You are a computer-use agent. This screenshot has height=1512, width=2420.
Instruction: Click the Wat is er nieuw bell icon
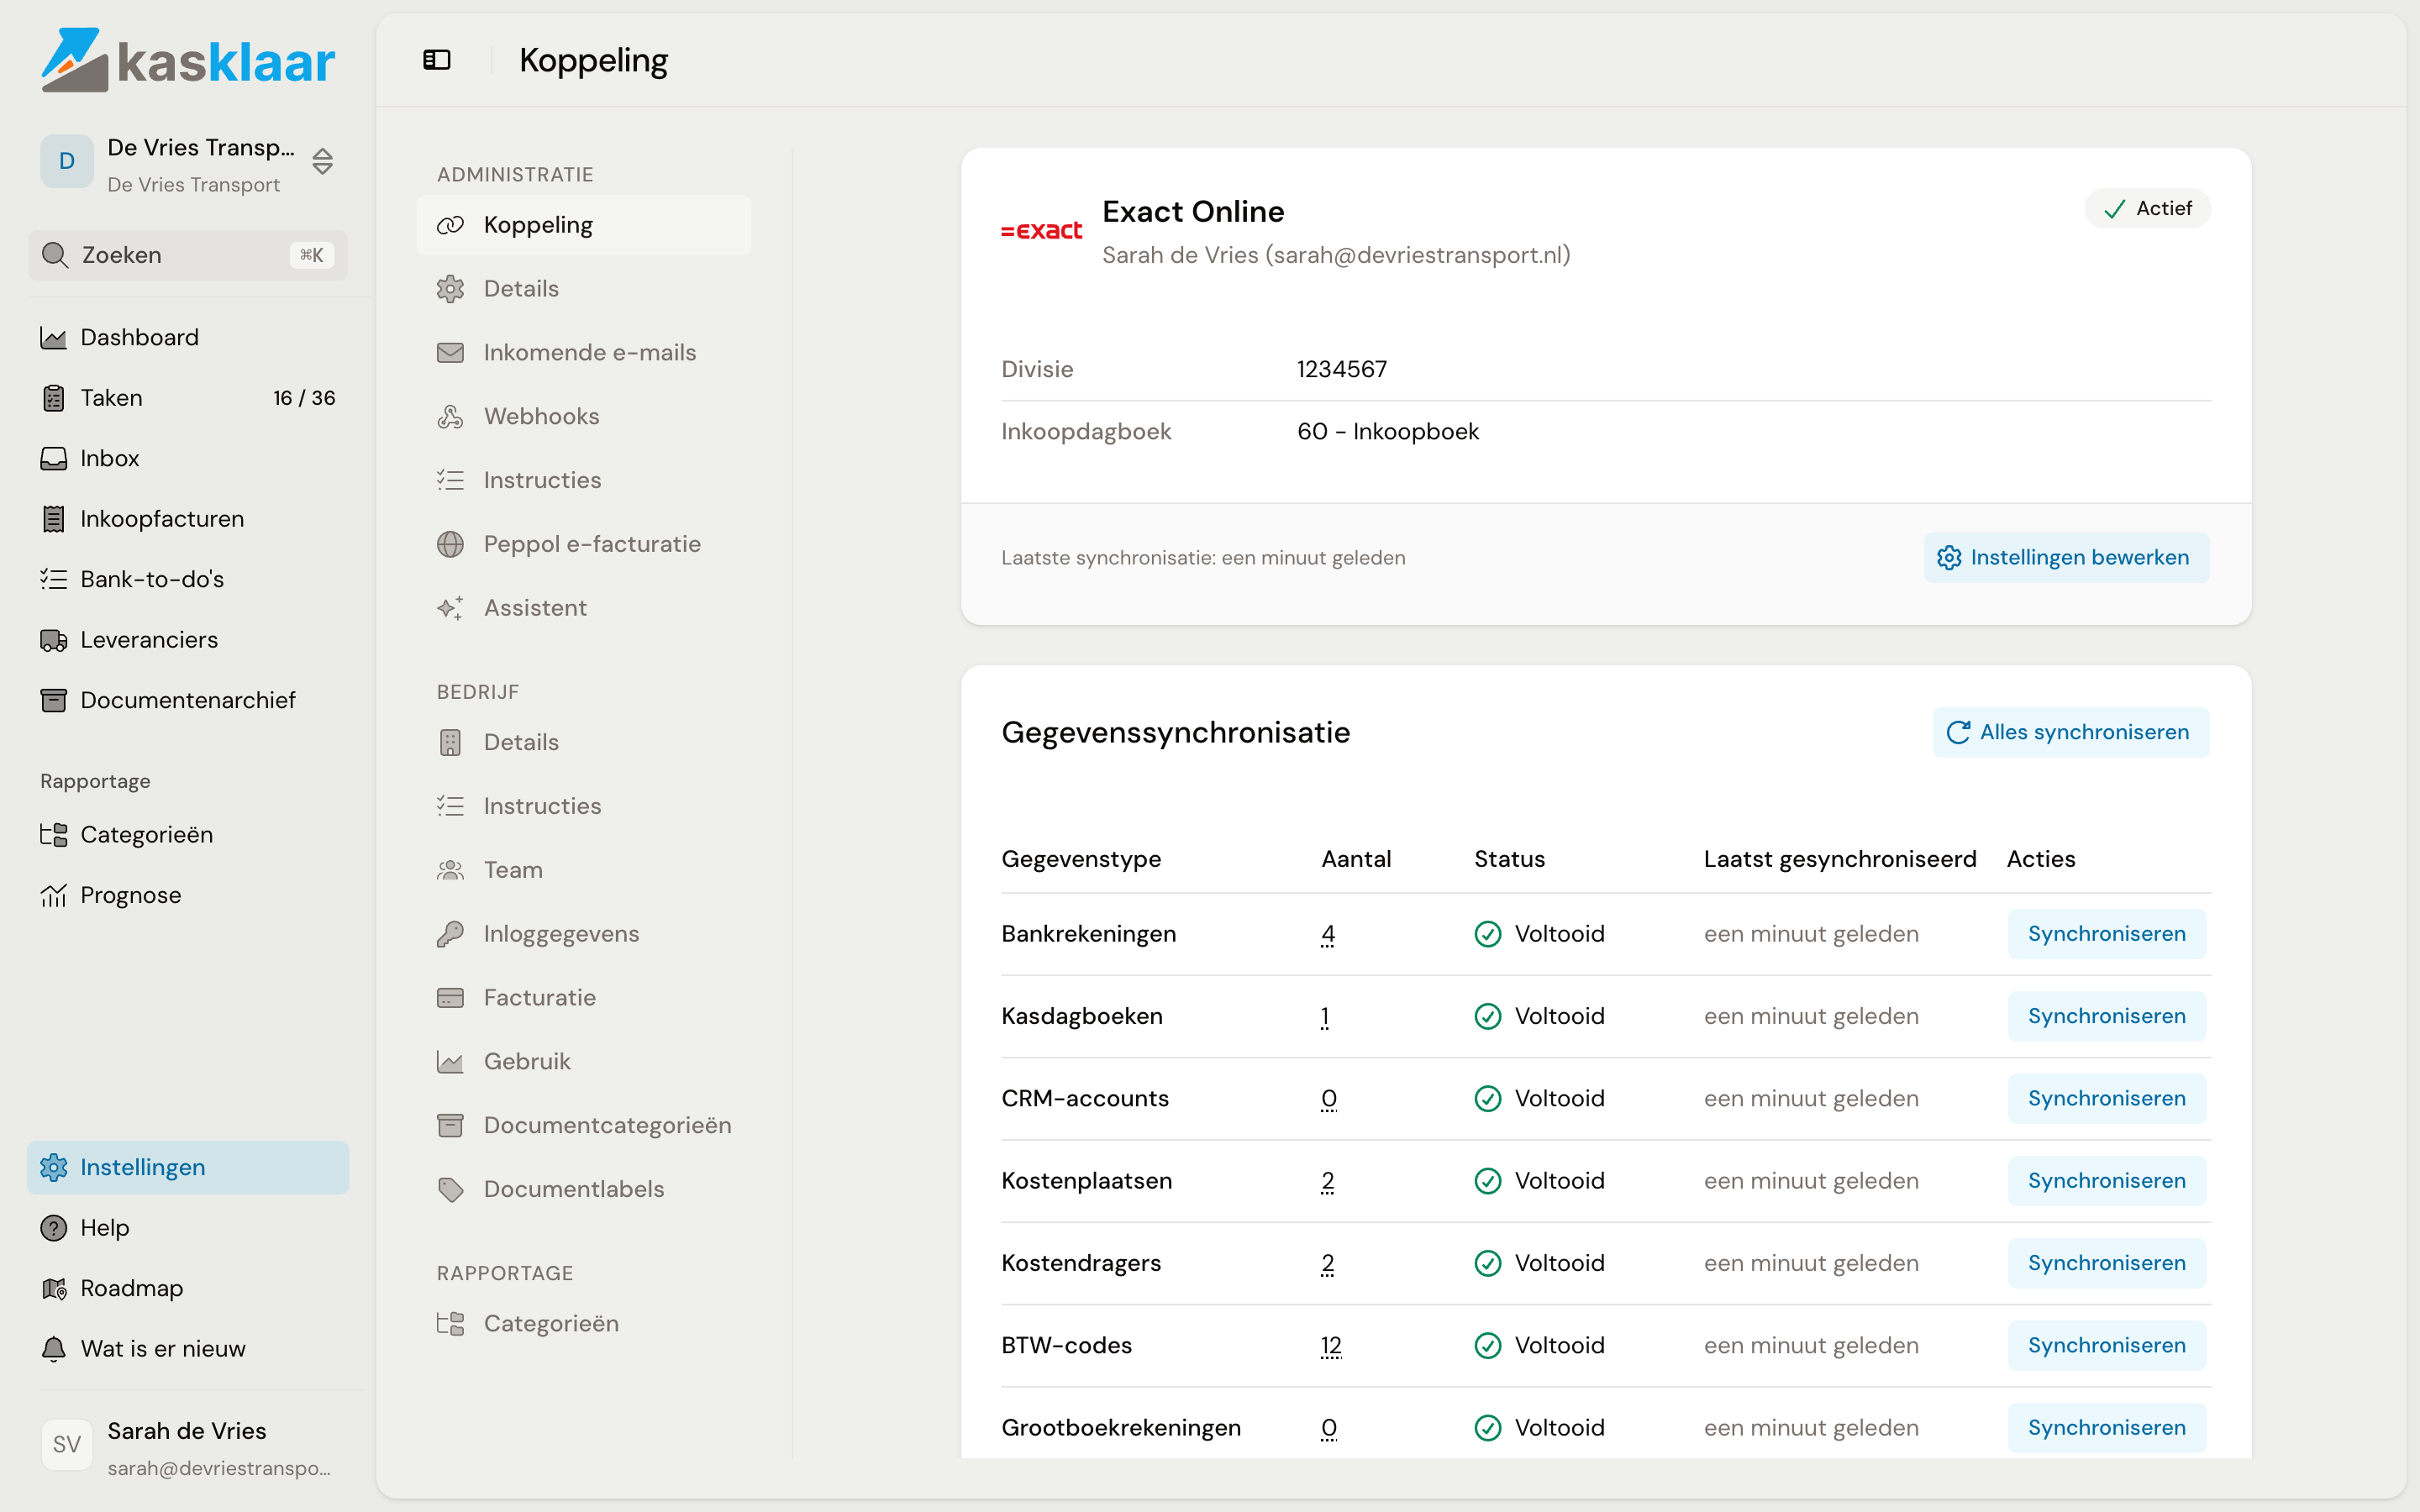[x=53, y=1349]
